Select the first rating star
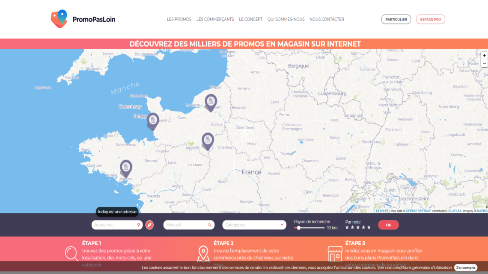Image resolution: width=488 pixels, height=274 pixels. 347,227
